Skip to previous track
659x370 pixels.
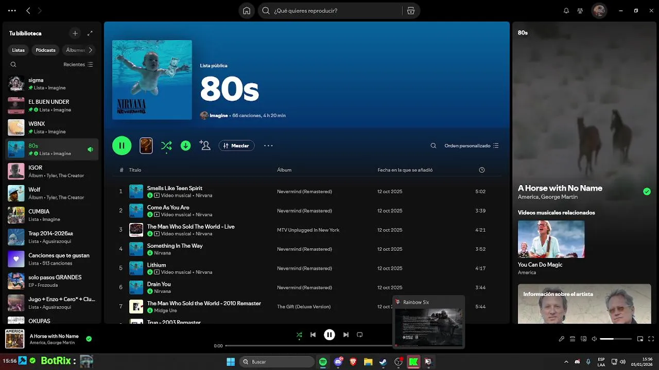[313, 335]
